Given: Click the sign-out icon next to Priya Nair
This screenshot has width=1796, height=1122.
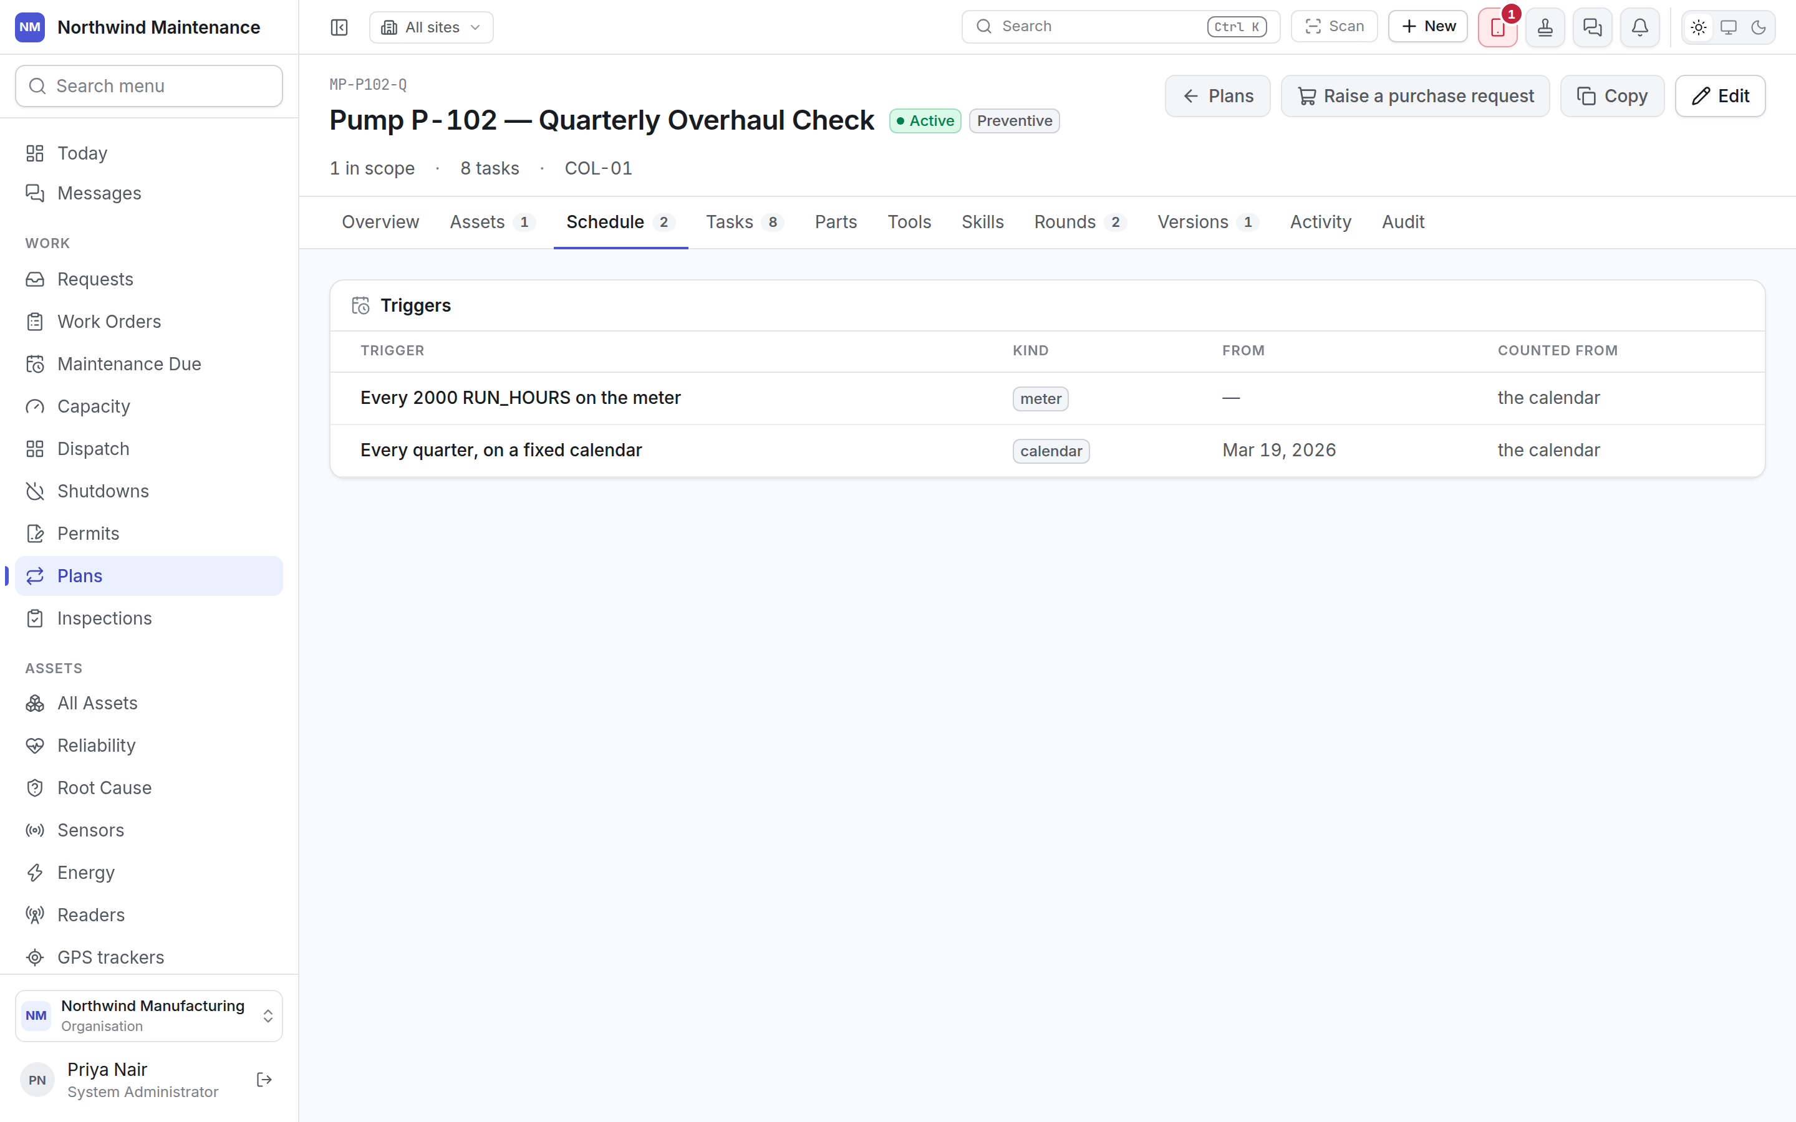Looking at the screenshot, I should 264,1080.
